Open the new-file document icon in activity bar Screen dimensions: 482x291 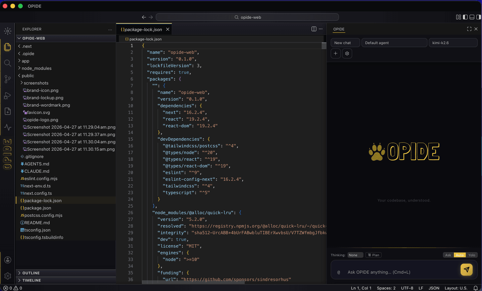pyautogui.click(x=7, y=111)
